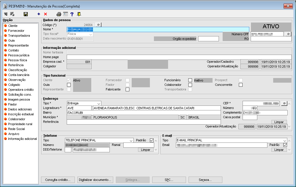296x187 pixels.
Task: Click the red X delete icon
Action: [x=45, y=14]
